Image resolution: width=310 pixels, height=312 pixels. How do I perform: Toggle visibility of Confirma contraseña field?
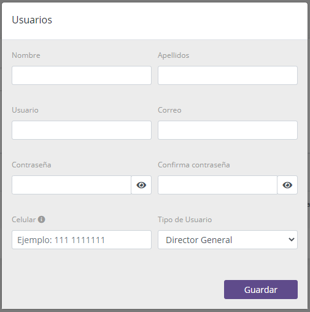point(287,185)
